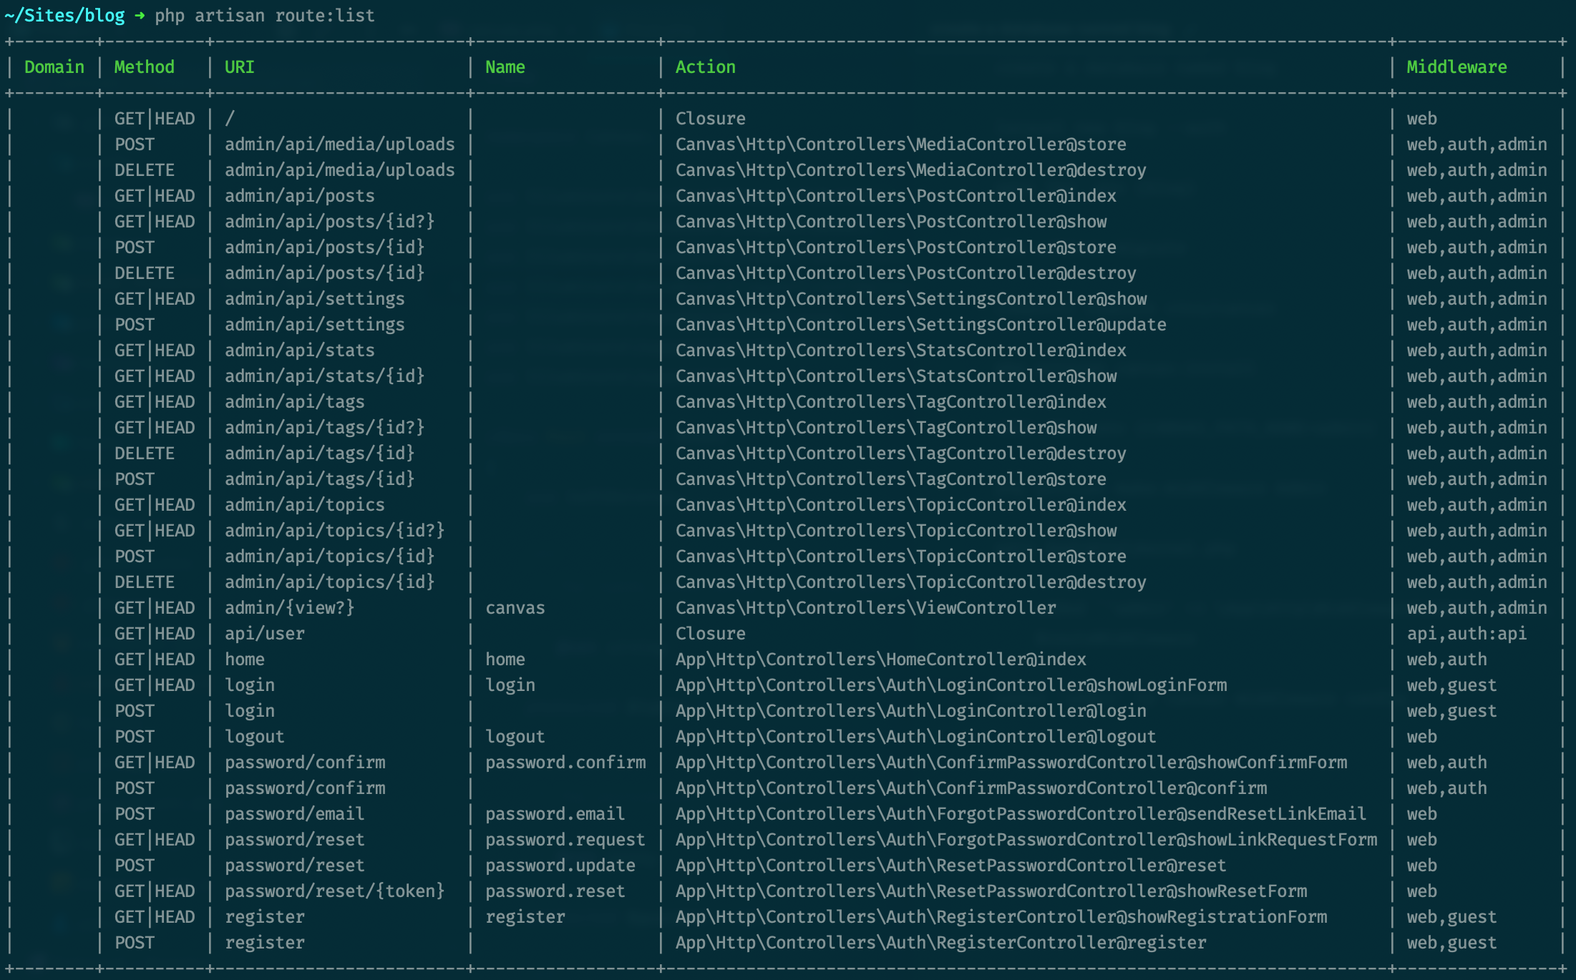Click 'web,auth' middleware in the home row

[x=1447, y=660]
